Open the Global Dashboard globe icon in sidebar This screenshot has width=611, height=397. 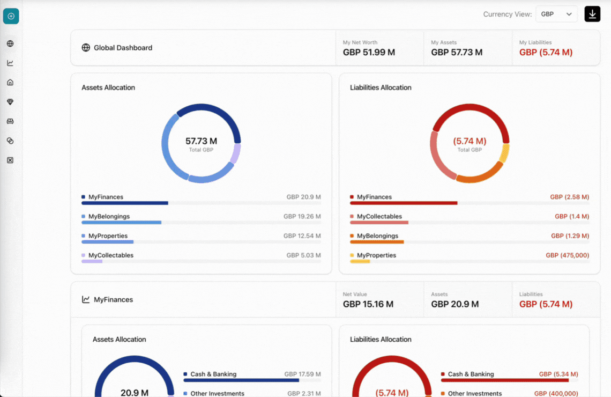tap(10, 43)
